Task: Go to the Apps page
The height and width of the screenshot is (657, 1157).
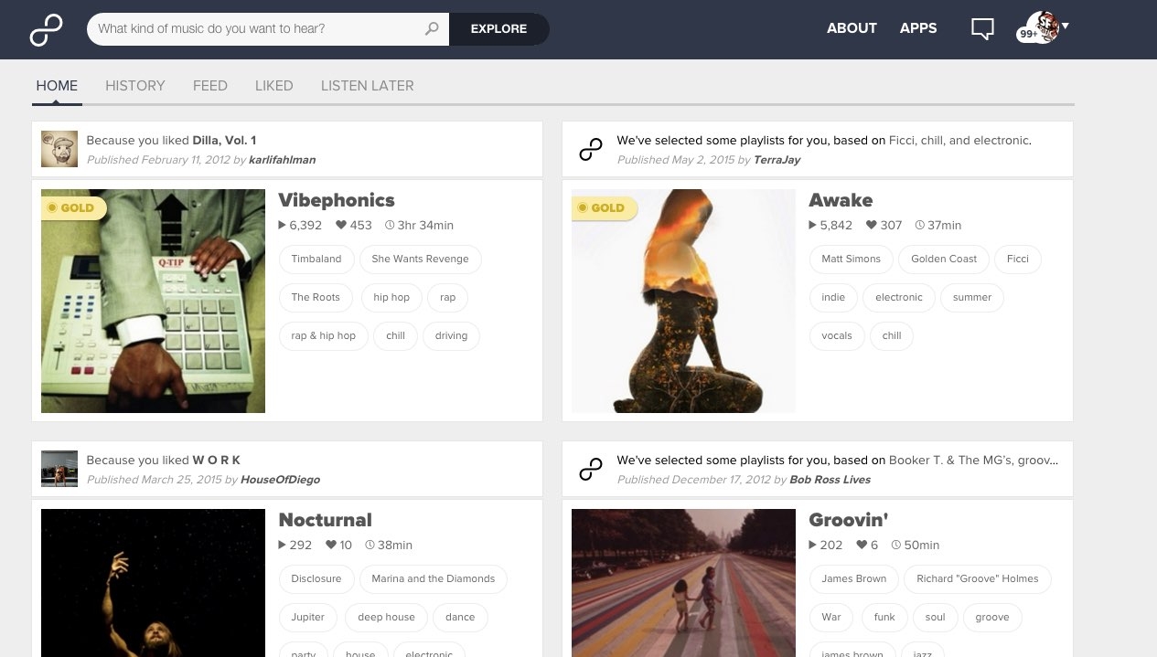Action: click(x=918, y=28)
